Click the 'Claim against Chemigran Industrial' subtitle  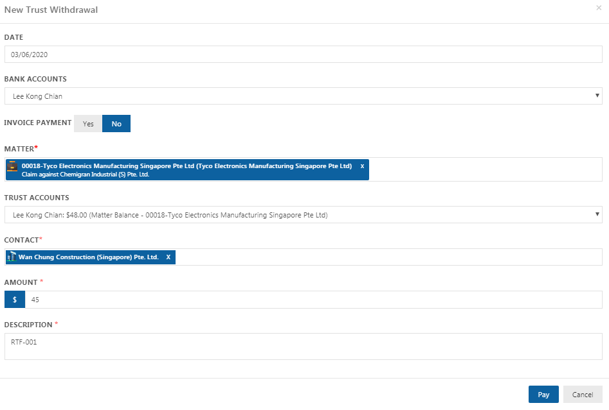point(86,175)
